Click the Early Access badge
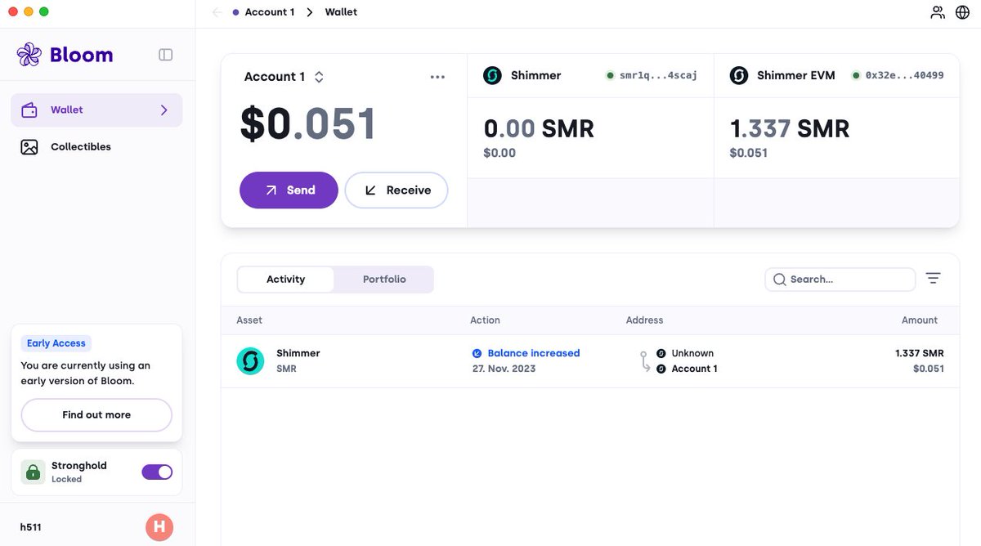The width and height of the screenshot is (981, 546). 56,343
